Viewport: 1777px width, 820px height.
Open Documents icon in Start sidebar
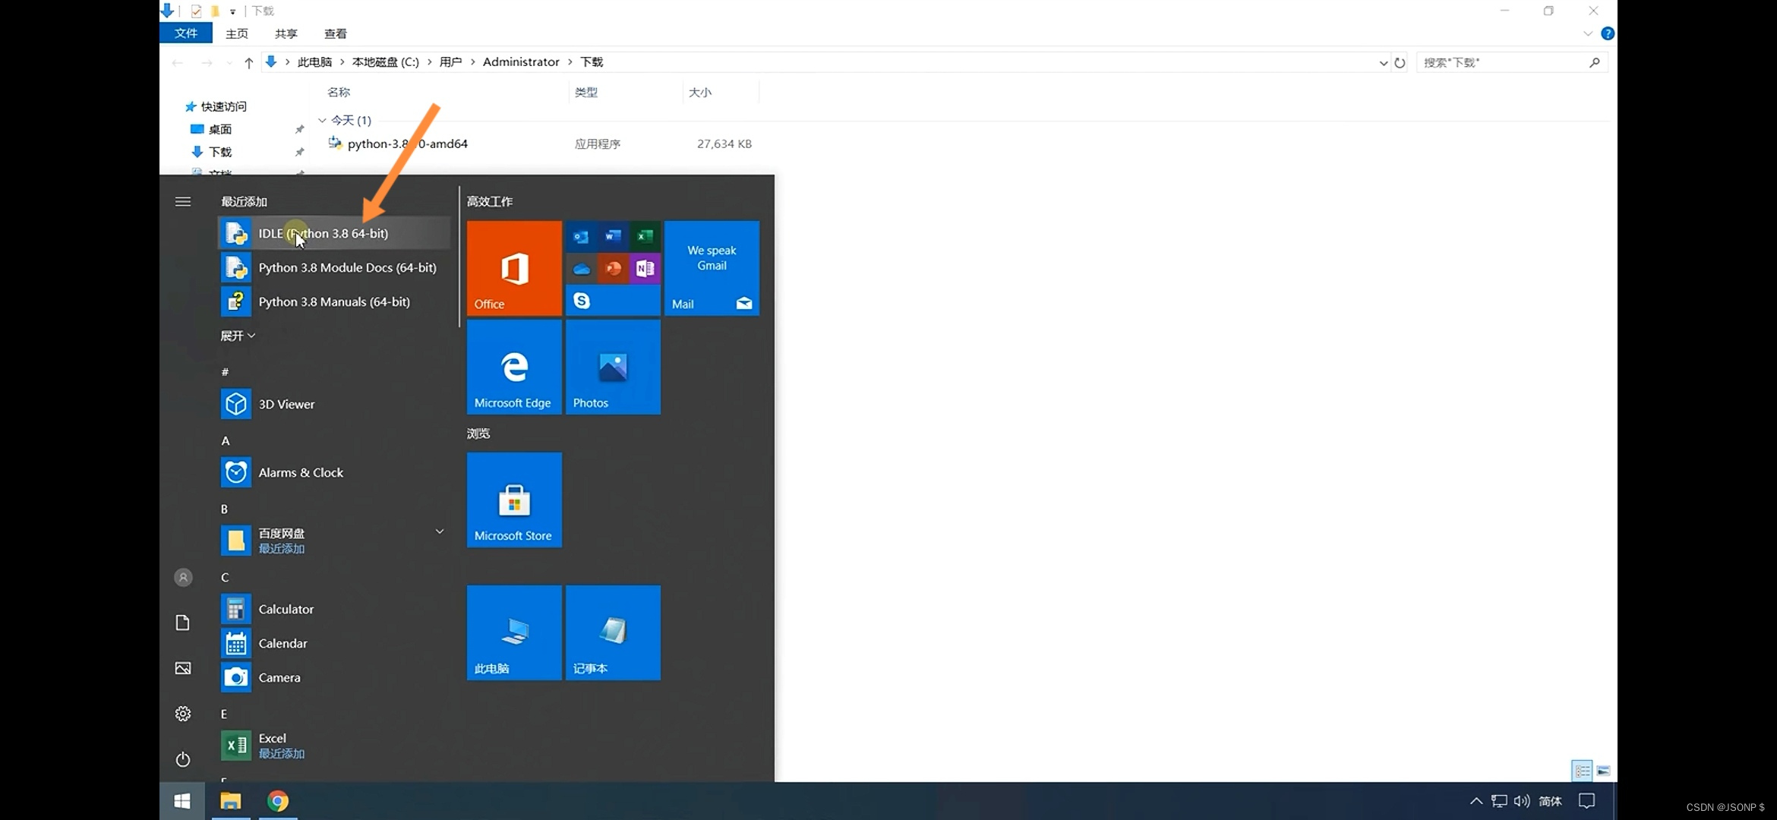(x=183, y=623)
